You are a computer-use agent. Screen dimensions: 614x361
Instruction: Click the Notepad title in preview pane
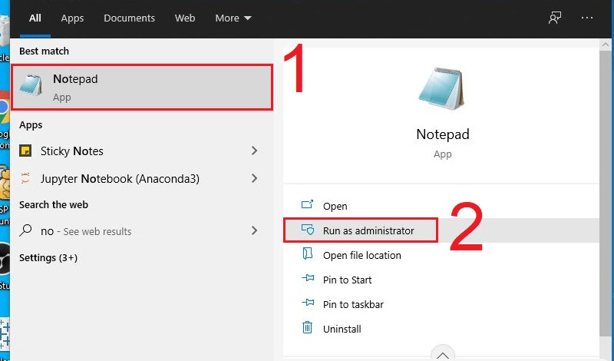tap(443, 134)
